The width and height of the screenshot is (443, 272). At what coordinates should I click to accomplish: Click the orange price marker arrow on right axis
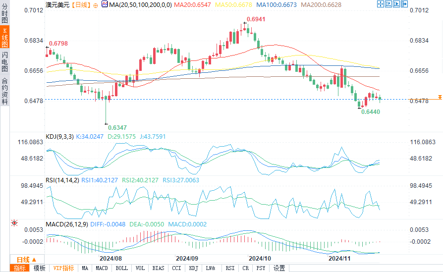pyautogui.click(x=439, y=97)
